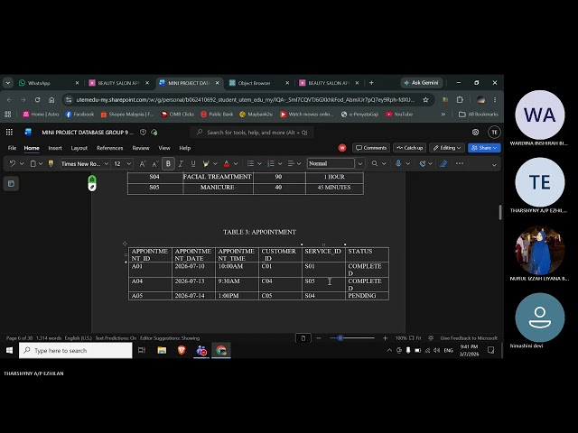
Task: Switch to the WhatsApp browser tab
Action: [x=48, y=83]
